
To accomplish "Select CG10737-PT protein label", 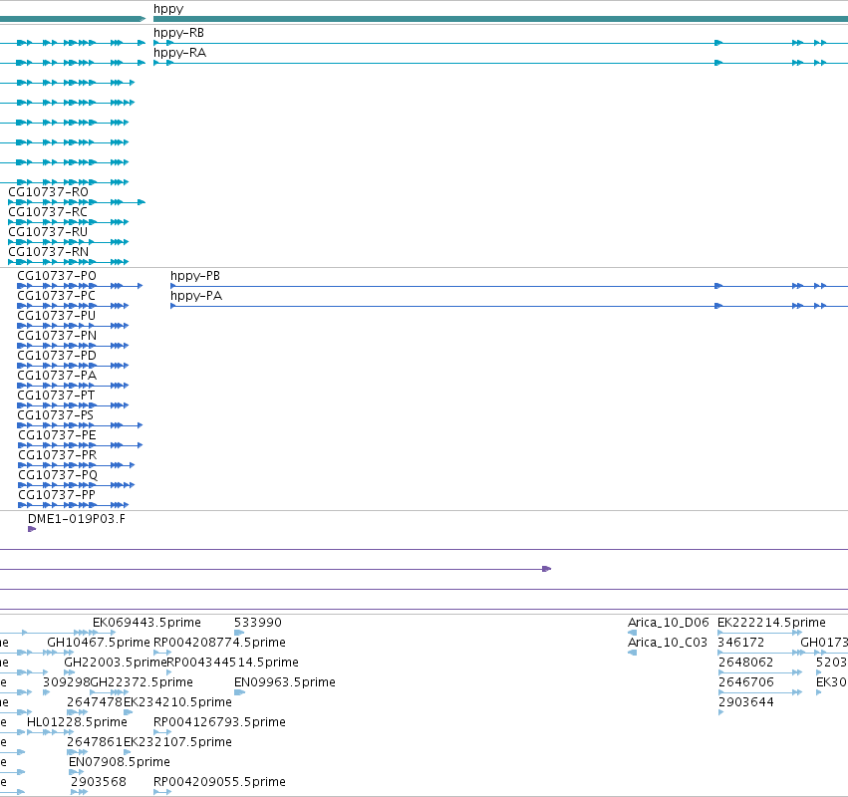I will (56, 396).
